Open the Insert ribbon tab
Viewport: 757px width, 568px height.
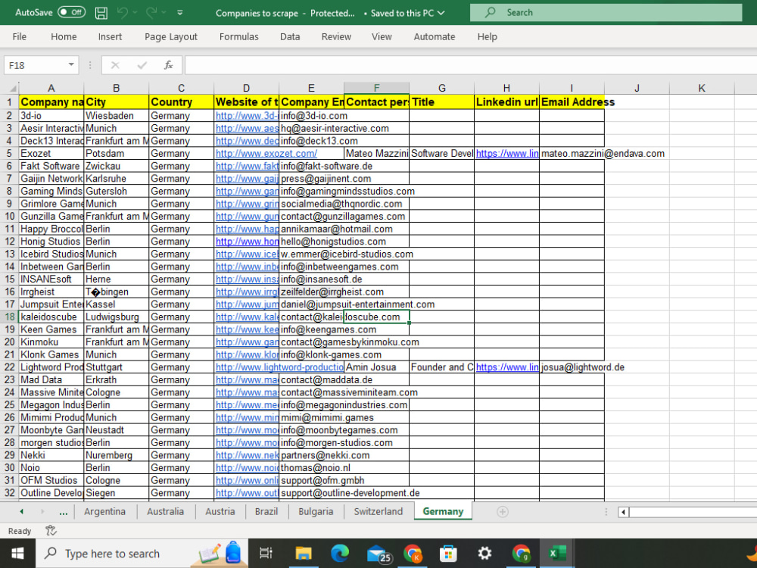pyautogui.click(x=110, y=36)
